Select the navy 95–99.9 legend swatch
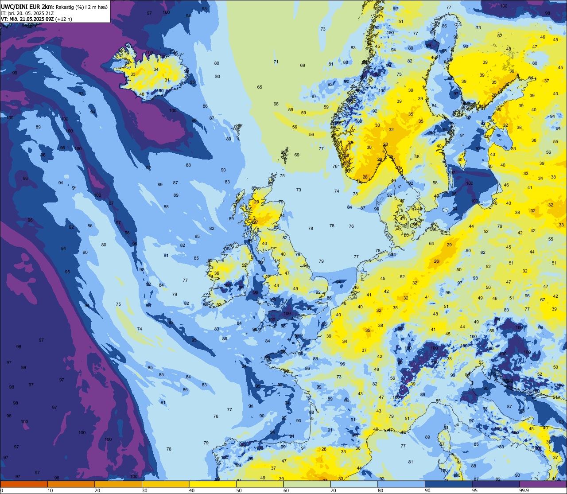Viewport: 567px width, 494px height. tap(496, 484)
